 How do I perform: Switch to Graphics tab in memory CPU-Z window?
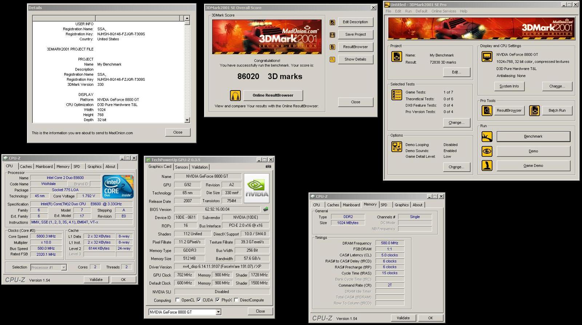402,205
